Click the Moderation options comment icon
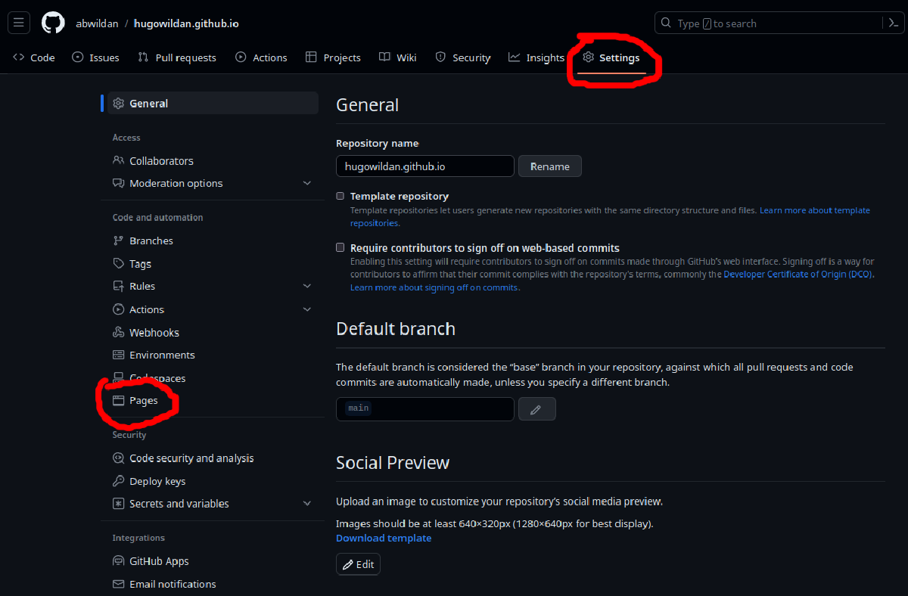Image resolution: width=908 pixels, height=596 pixels. pyautogui.click(x=118, y=183)
